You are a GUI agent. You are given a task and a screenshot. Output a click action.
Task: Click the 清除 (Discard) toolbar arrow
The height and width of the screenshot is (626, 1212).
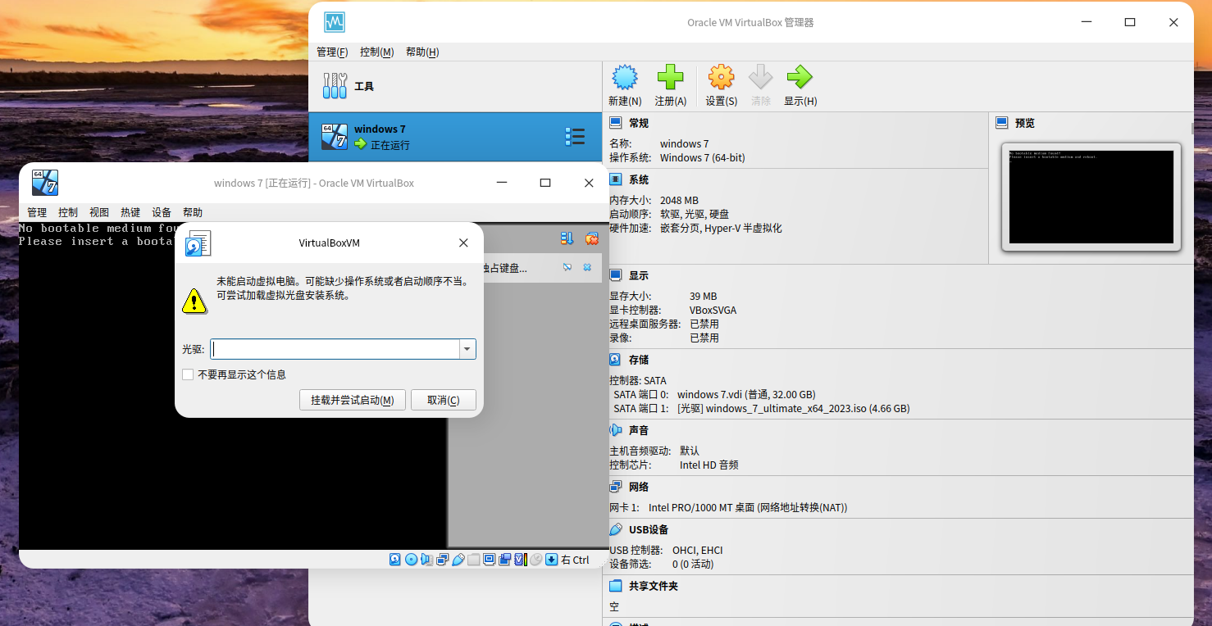(x=761, y=85)
